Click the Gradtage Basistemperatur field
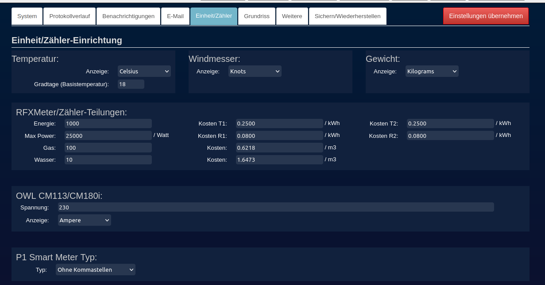The height and width of the screenshot is (285, 545). point(131,84)
